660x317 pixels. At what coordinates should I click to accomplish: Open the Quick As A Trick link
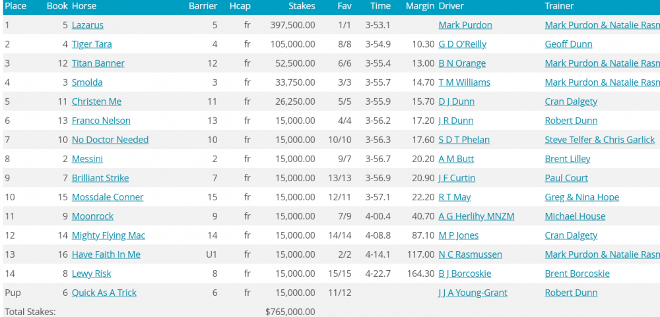tap(104, 293)
